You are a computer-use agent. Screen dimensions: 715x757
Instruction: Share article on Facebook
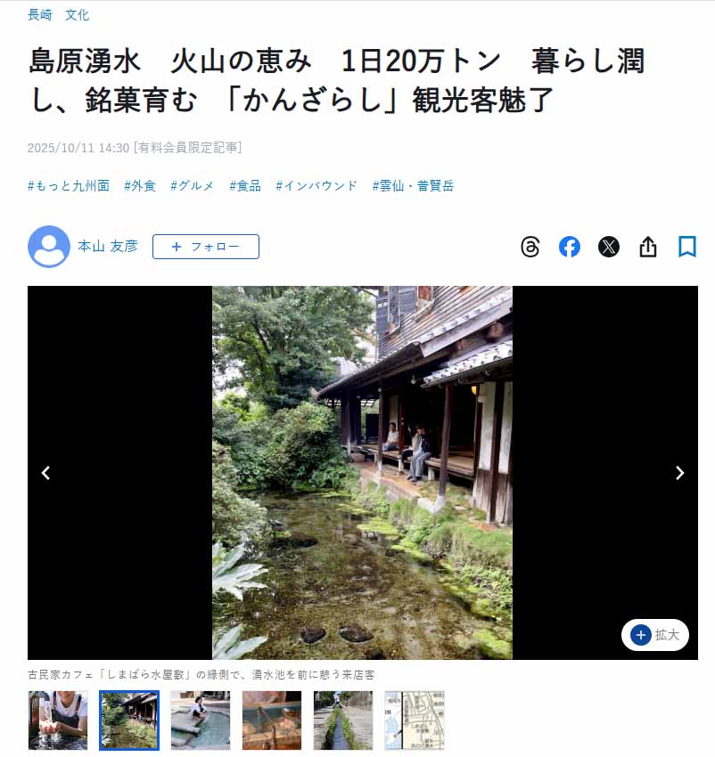tap(570, 247)
